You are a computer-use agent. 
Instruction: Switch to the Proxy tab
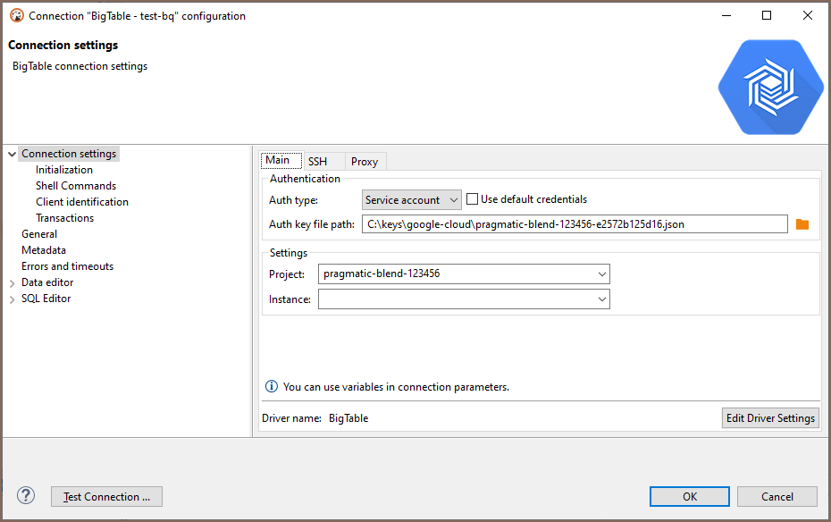tap(365, 162)
